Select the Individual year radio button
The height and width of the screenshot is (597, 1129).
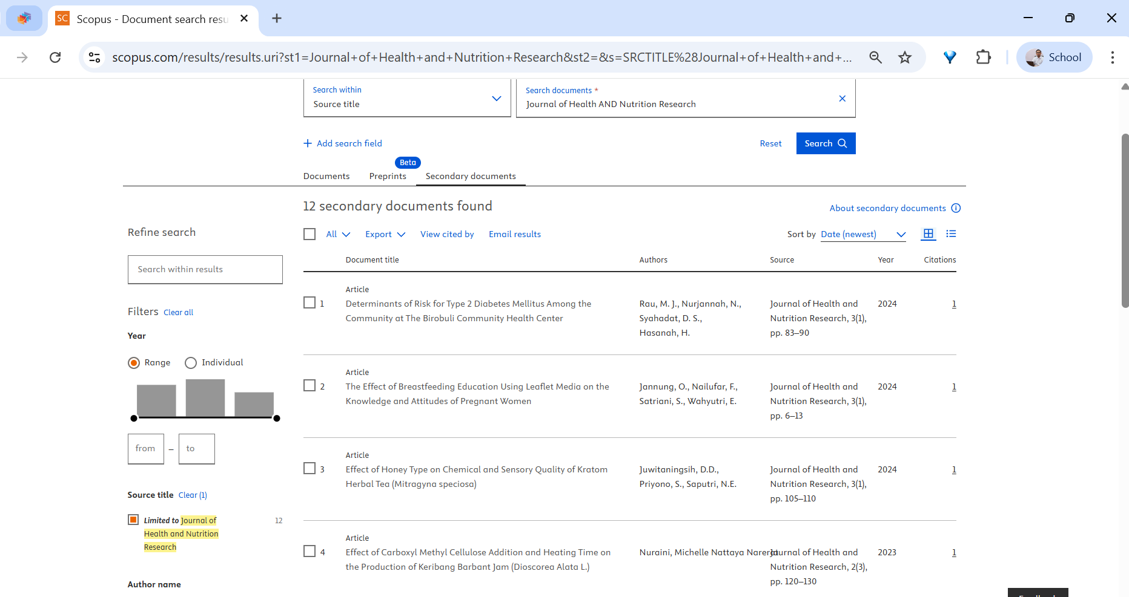point(191,363)
